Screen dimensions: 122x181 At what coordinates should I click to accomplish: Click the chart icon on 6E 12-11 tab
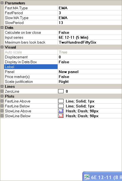pos(87,177)
